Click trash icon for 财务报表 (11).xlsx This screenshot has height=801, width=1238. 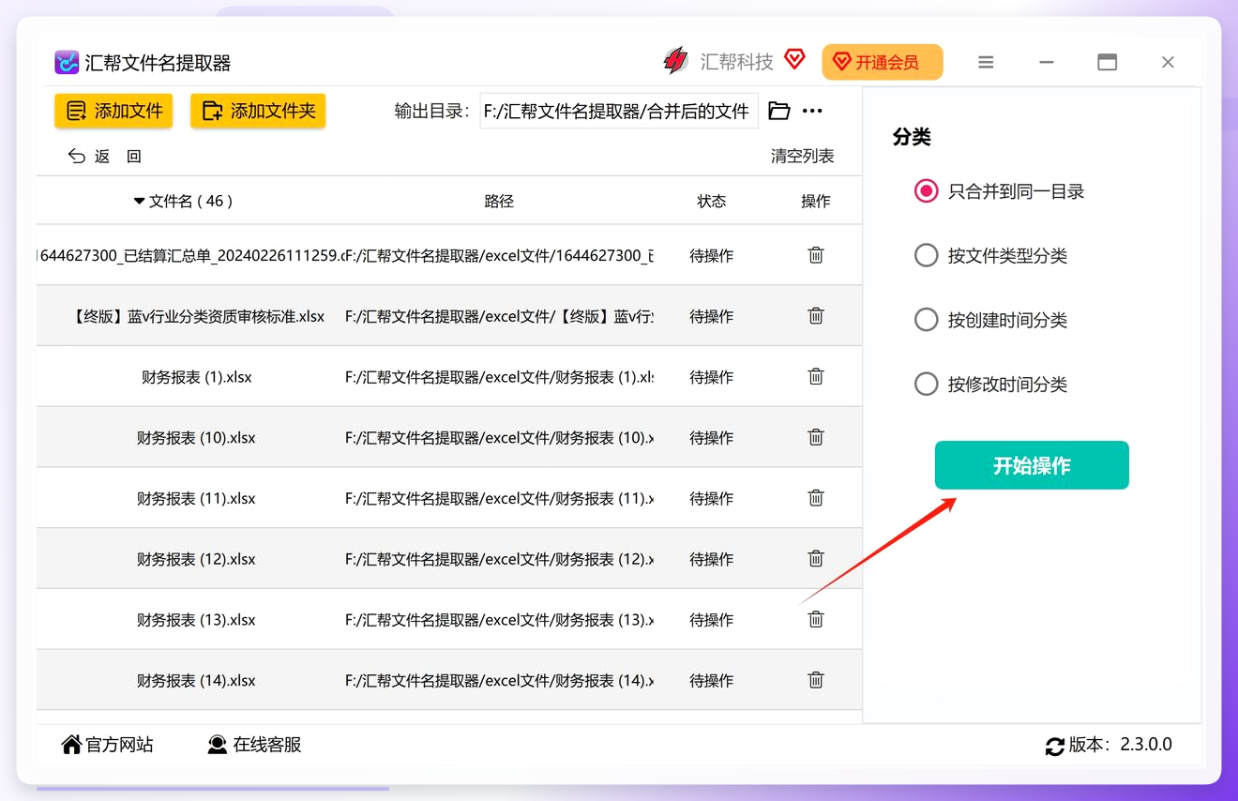816,498
